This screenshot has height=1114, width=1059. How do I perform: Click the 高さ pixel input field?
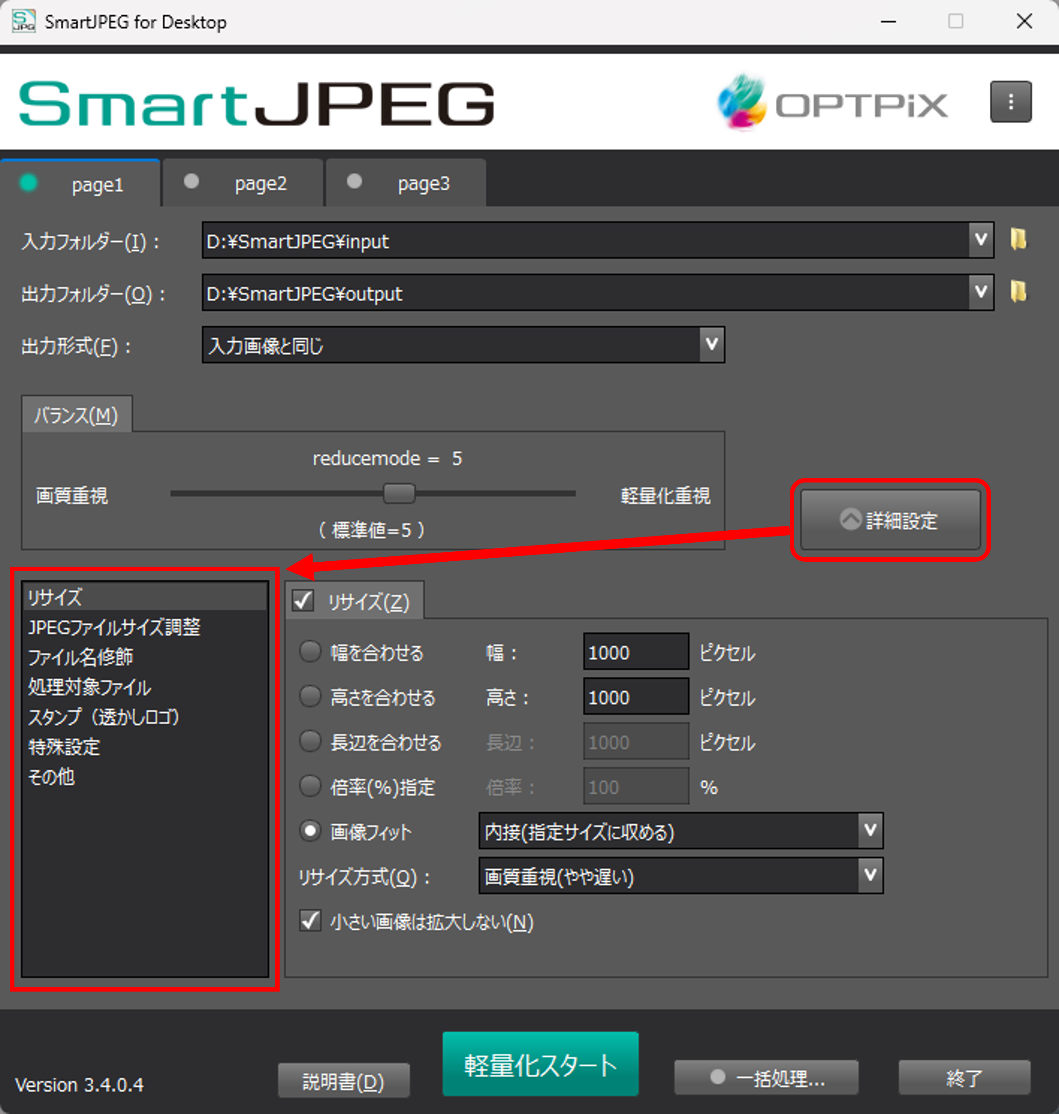pyautogui.click(x=636, y=696)
